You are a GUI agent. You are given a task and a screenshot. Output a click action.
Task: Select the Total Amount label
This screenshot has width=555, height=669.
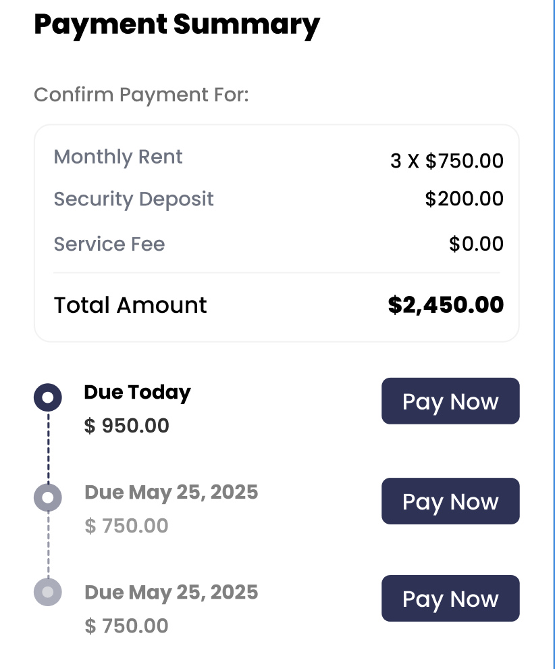[130, 305]
